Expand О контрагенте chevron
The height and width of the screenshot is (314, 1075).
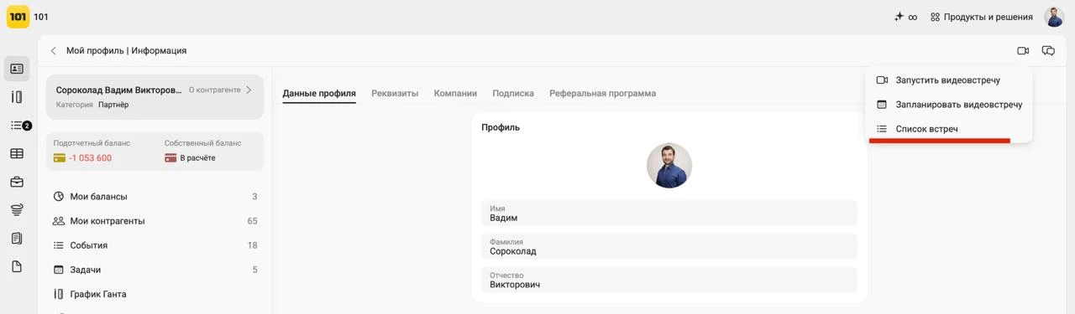249,90
